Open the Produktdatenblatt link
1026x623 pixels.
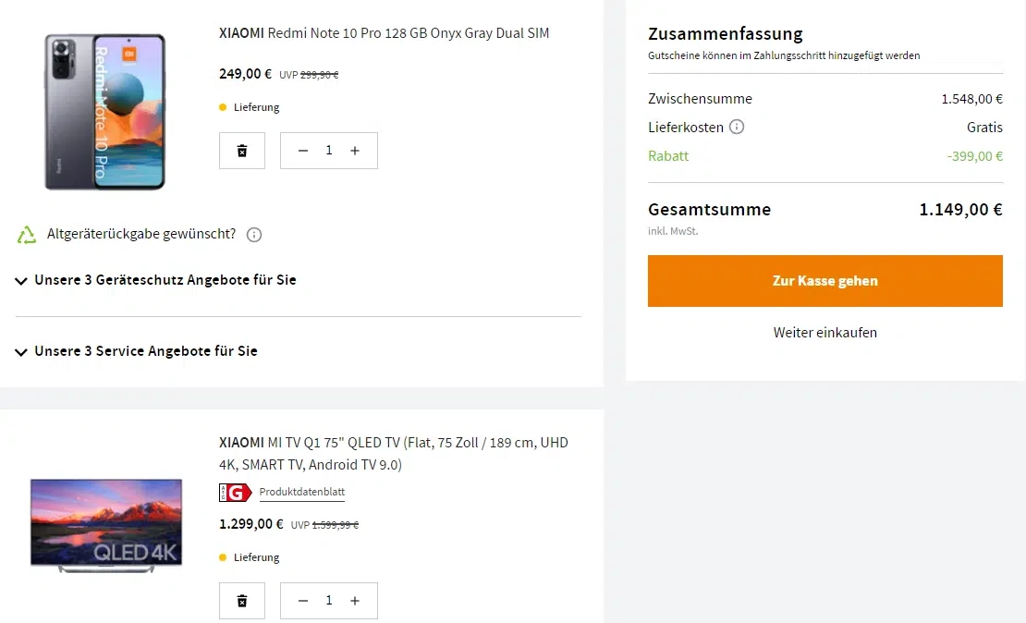(x=301, y=492)
